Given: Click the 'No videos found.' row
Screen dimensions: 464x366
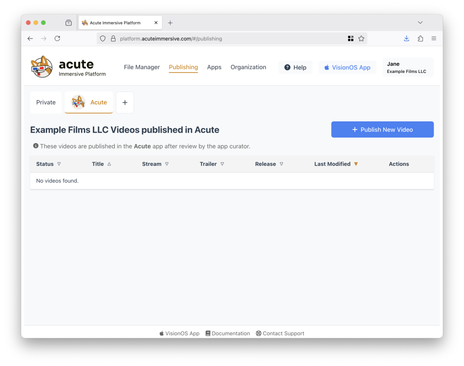Looking at the screenshot, I should (x=232, y=181).
